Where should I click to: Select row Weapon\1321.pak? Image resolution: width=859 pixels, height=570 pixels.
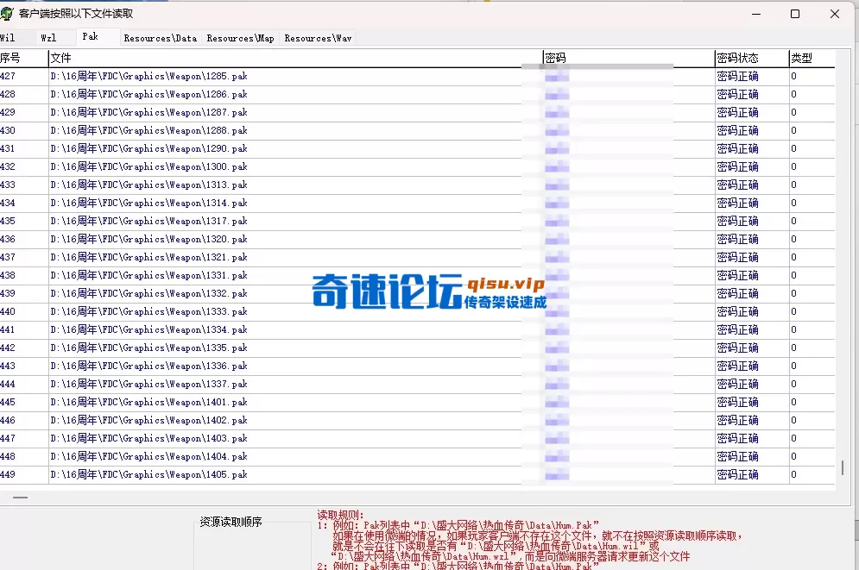pyautogui.click(x=418, y=257)
